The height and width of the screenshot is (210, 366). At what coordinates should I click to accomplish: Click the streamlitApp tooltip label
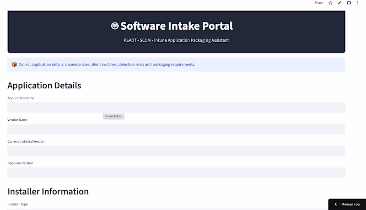[113, 116]
